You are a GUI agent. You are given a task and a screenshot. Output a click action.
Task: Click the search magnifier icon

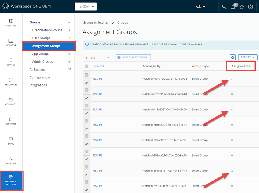tap(224, 7)
